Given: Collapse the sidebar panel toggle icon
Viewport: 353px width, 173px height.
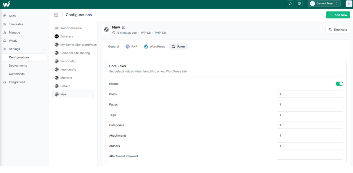Looking at the screenshot, I should click(x=56, y=15).
